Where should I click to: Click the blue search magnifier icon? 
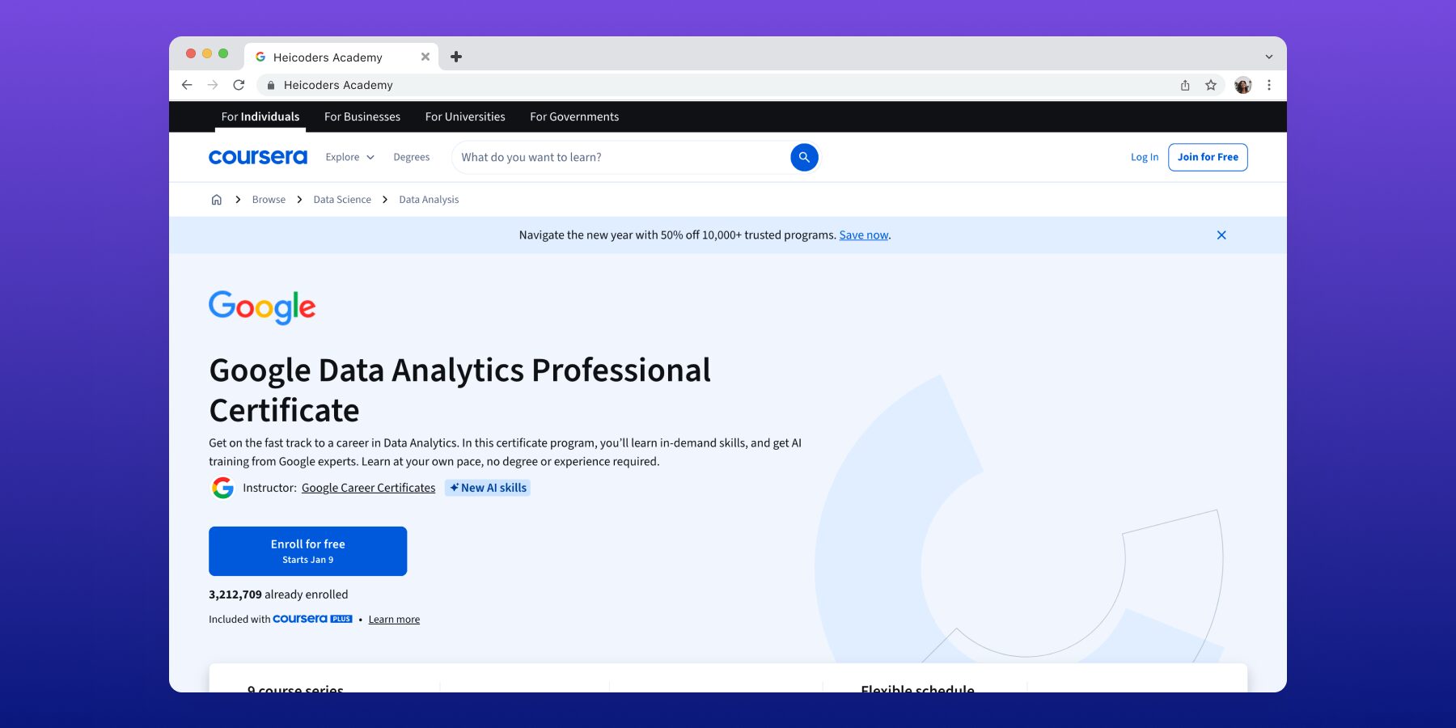point(803,157)
